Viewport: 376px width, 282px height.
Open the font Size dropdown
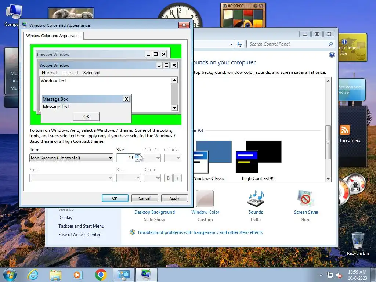(x=129, y=178)
